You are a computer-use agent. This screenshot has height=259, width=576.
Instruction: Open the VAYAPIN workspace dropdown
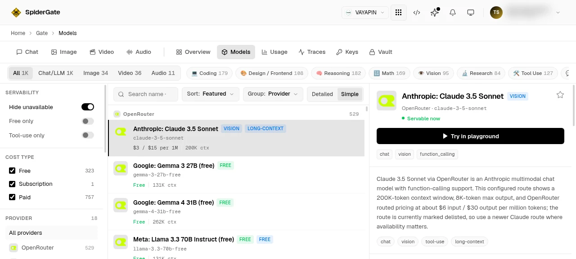(x=365, y=13)
